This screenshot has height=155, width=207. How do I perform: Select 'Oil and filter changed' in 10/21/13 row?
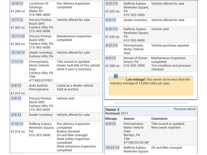(x=167, y=148)
